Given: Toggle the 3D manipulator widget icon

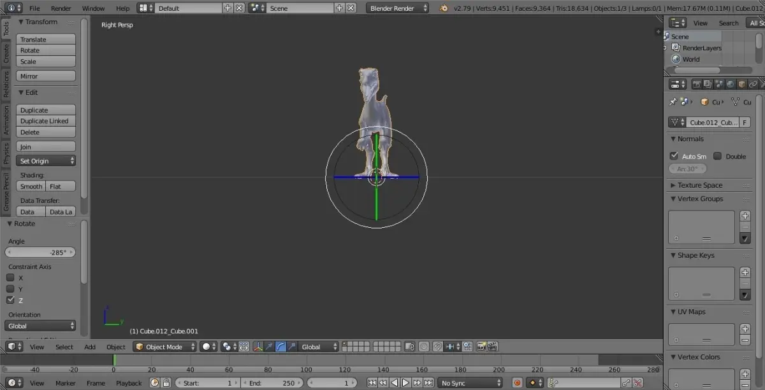Looking at the screenshot, I should click(258, 347).
